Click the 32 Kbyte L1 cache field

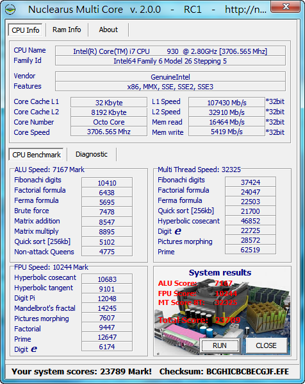click(109, 102)
